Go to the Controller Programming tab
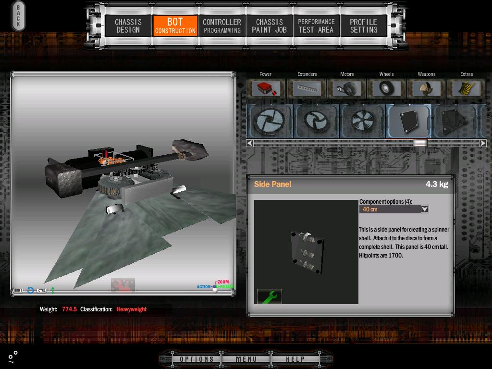 (222, 26)
